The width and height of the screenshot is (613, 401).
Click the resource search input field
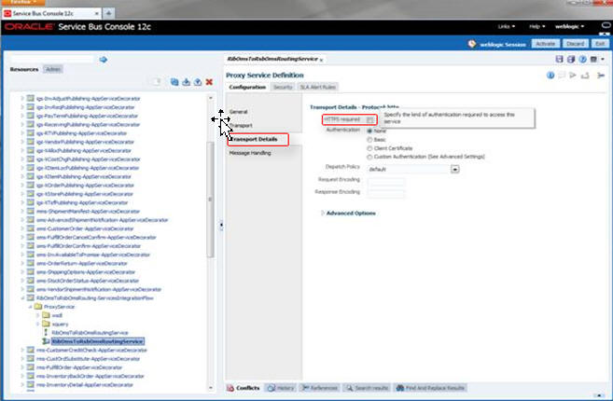pyautogui.click(x=52, y=60)
